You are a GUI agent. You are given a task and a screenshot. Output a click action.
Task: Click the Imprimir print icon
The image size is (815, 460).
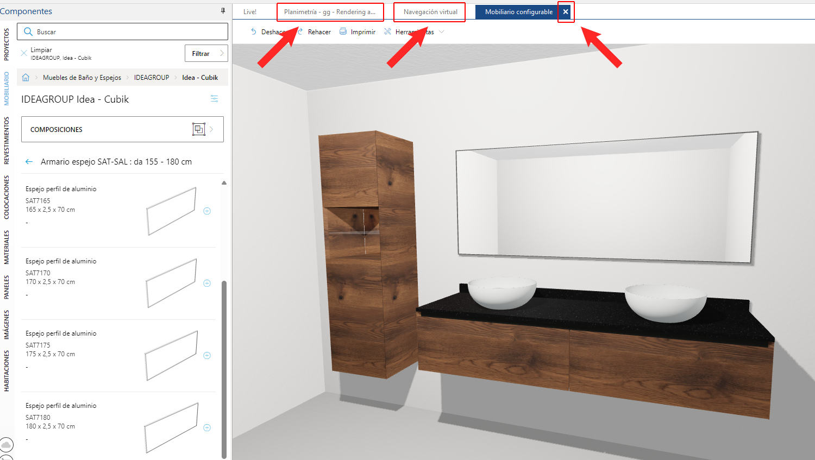(x=343, y=31)
